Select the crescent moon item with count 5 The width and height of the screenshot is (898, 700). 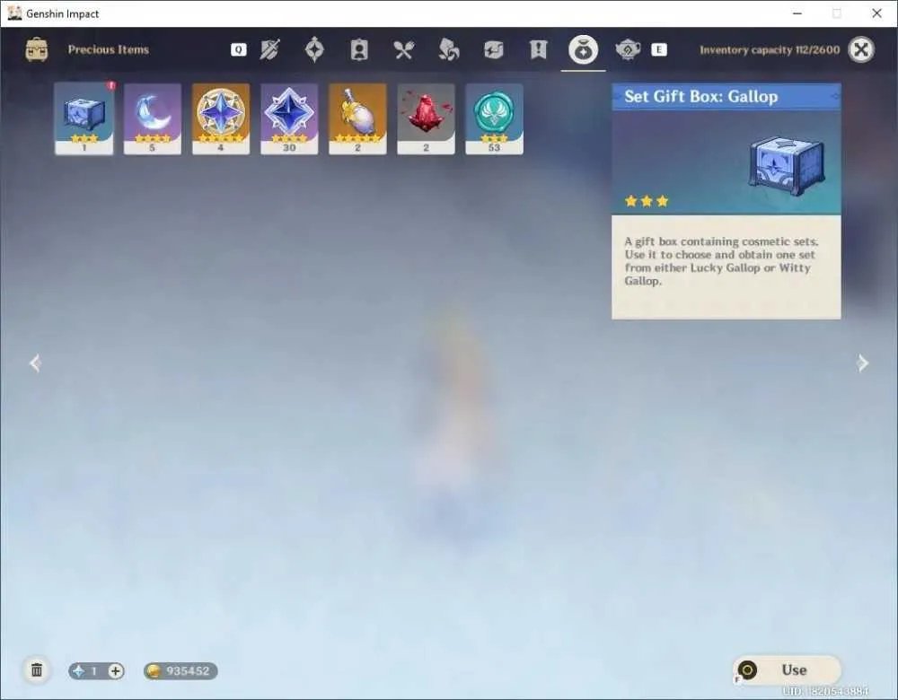click(x=153, y=118)
